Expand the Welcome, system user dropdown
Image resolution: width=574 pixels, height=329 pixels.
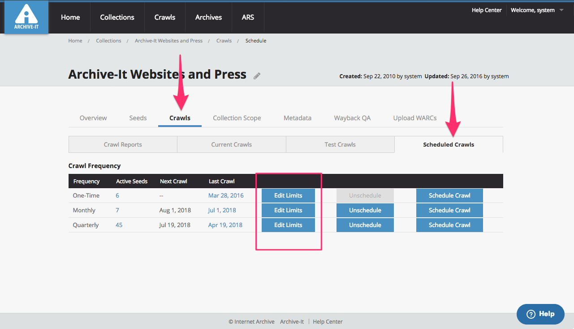pyautogui.click(x=537, y=10)
